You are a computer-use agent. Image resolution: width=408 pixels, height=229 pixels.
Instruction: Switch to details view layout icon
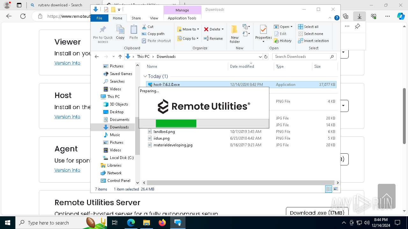coord(329,189)
